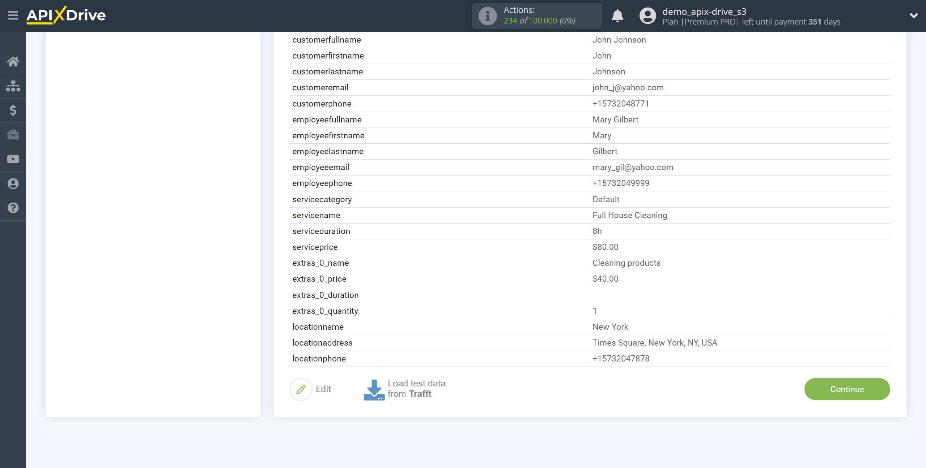The image size is (926, 468).
Task: Select the +15732048771 phone value
Action: click(621, 104)
